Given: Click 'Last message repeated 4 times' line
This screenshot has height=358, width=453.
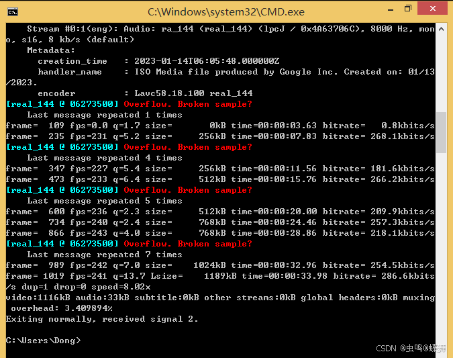Looking at the screenshot, I should coord(105,159).
